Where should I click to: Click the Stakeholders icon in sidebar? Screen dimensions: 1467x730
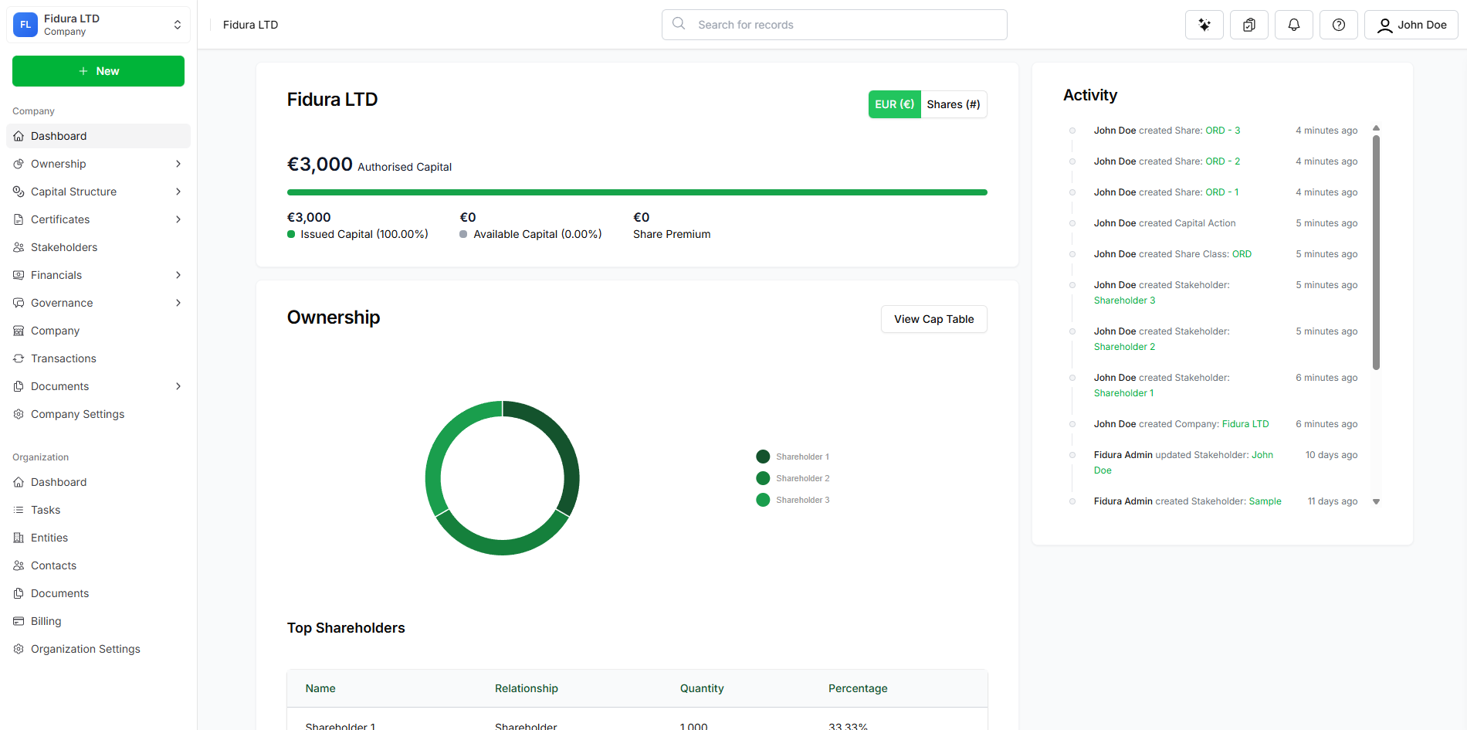coord(19,247)
